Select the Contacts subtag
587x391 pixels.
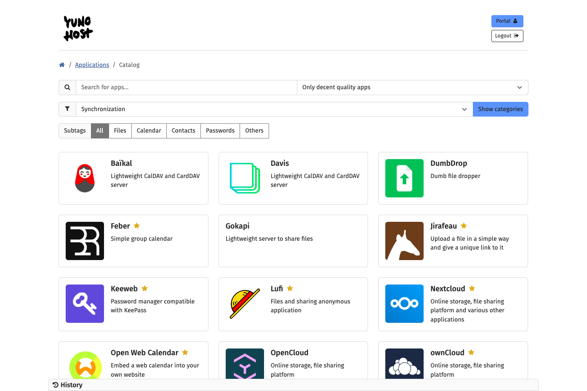point(184,131)
